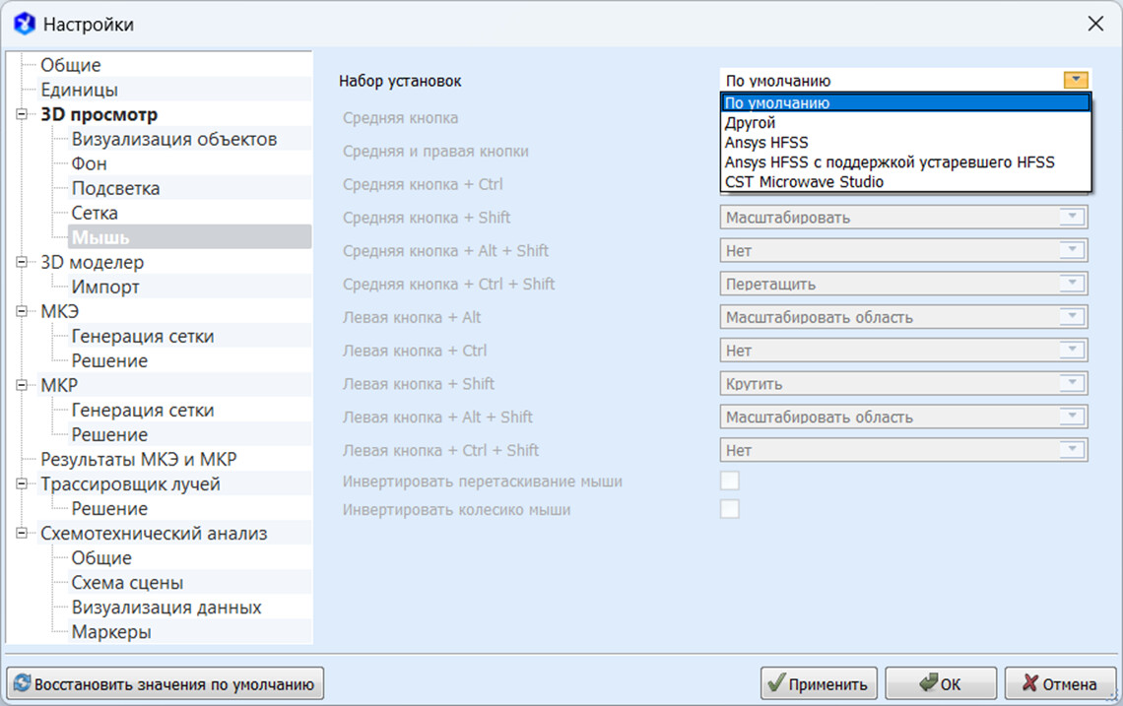Click 'Восстановить значения по умолчанию' button
The height and width of the screenshot is (706, 1123).
point(165,683)
